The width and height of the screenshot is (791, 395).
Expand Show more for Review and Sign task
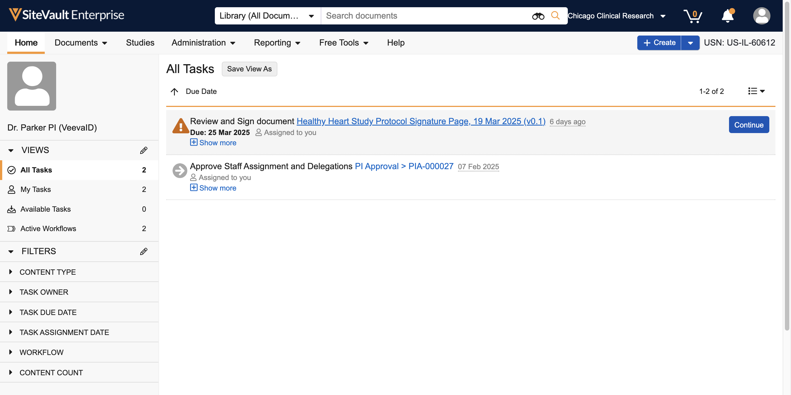[213, 143]
